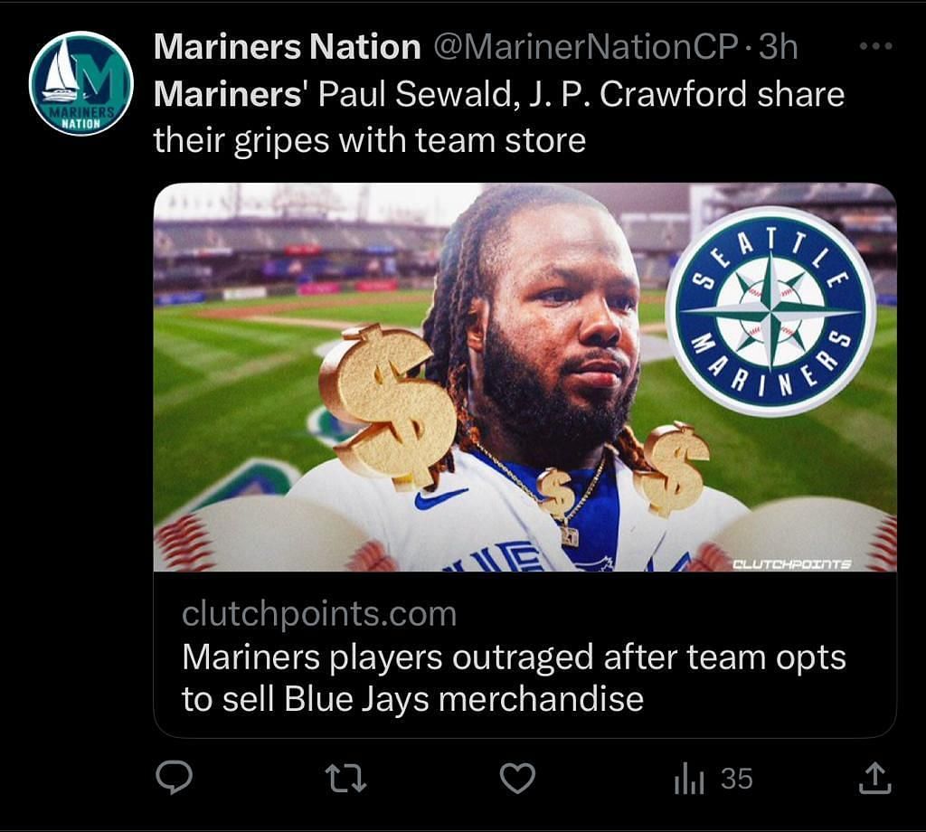Open the view analytics bar chart icon
926x832 pixels.
[688, 779]
